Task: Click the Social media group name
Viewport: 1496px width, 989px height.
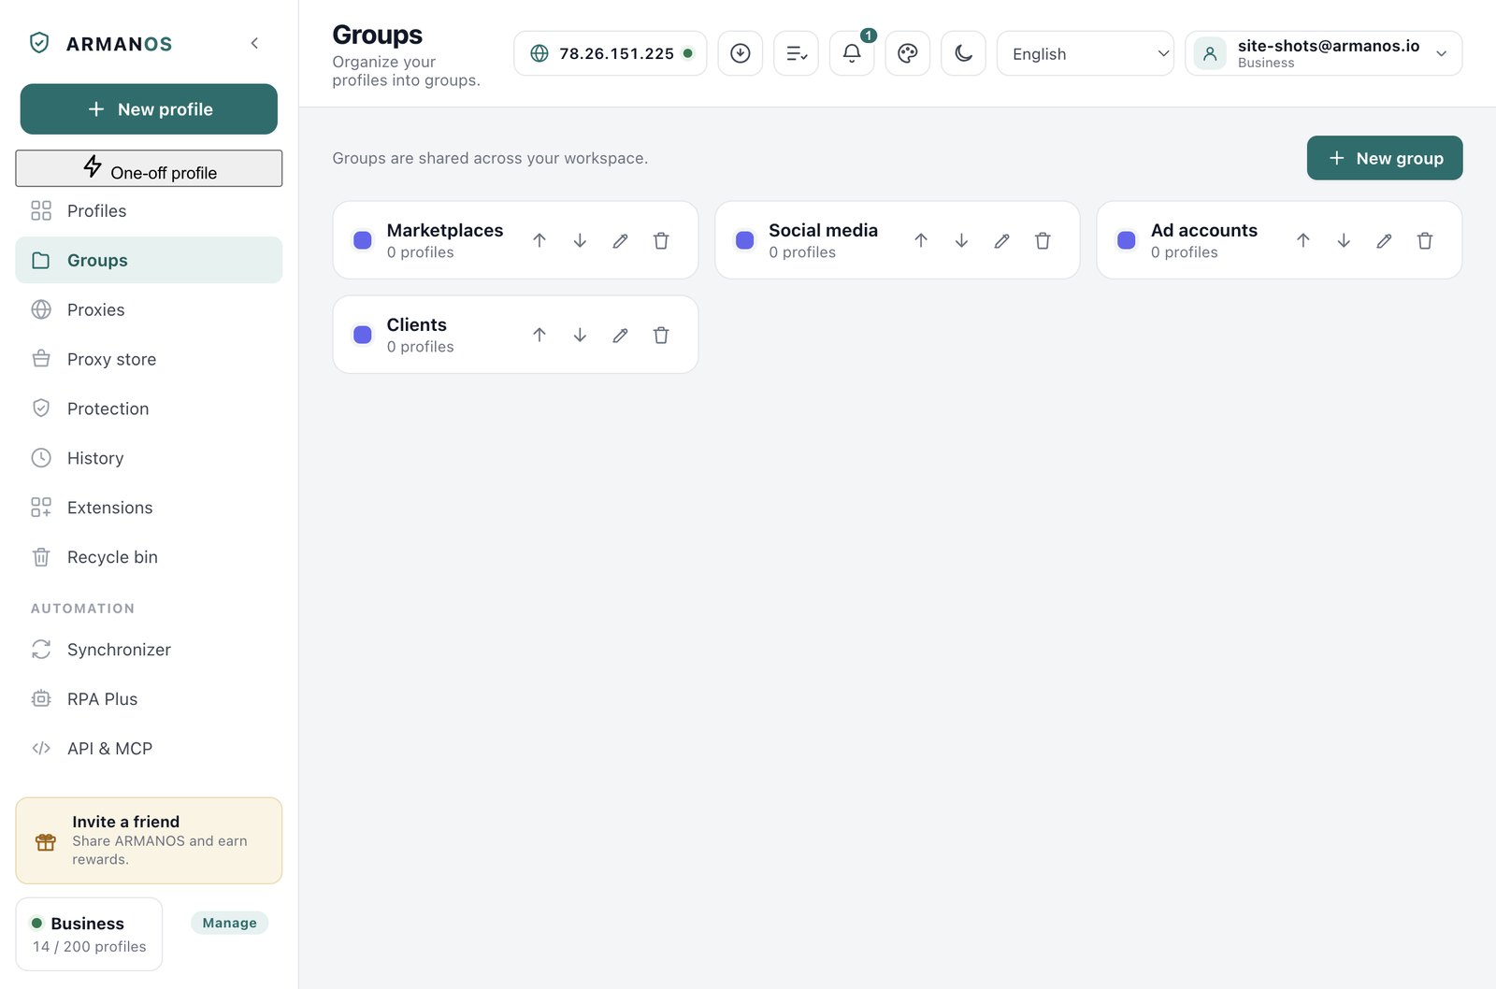Action: click(x=823, y=230)
